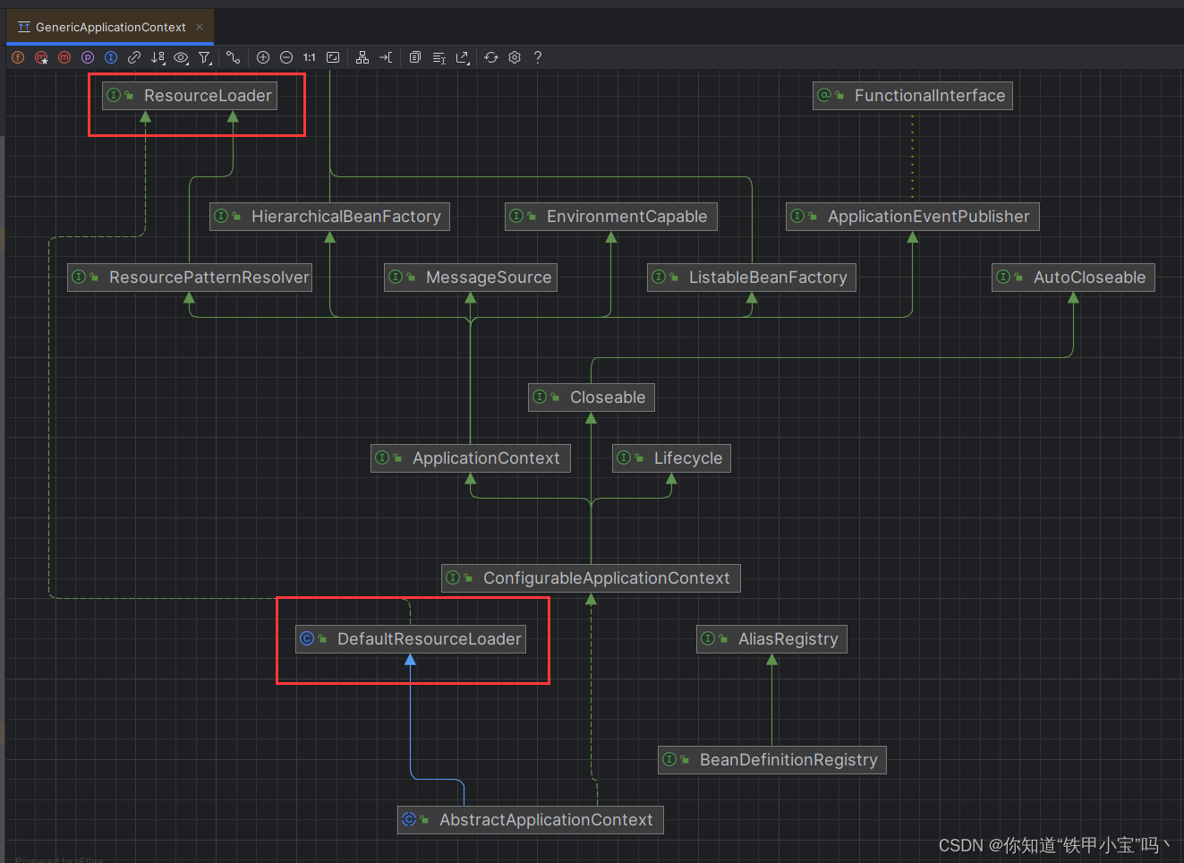Select the Lifecycle node

[x=671, y=458]
